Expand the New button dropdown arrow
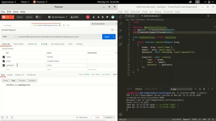 click(x=12, y=17)
